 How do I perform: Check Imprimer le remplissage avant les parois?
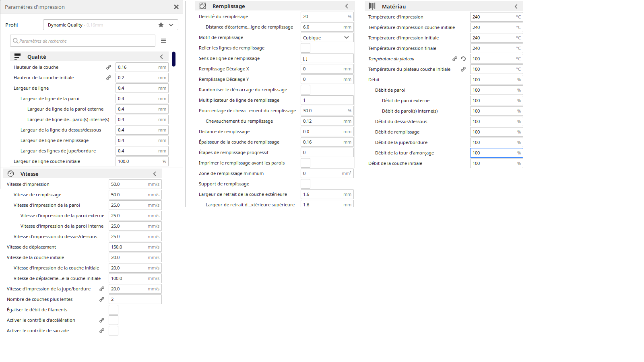pyautogui.click(x=305, y=163)
